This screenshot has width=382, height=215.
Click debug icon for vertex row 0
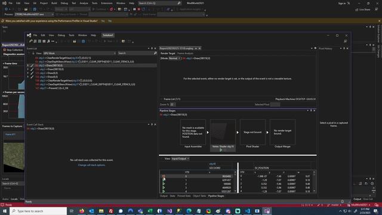(x=164, y=176)
